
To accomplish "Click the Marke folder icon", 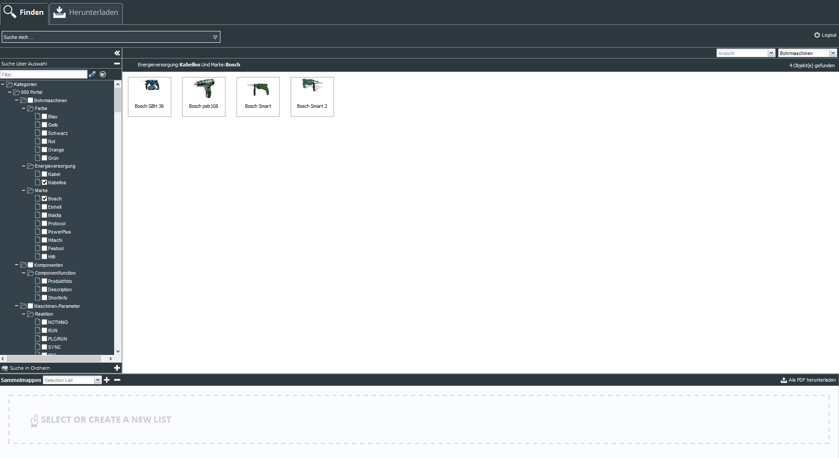I will pyautogui.click(x=31, y=190).
